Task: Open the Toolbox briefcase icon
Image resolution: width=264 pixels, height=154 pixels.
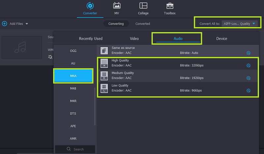Action: [170, 6]
